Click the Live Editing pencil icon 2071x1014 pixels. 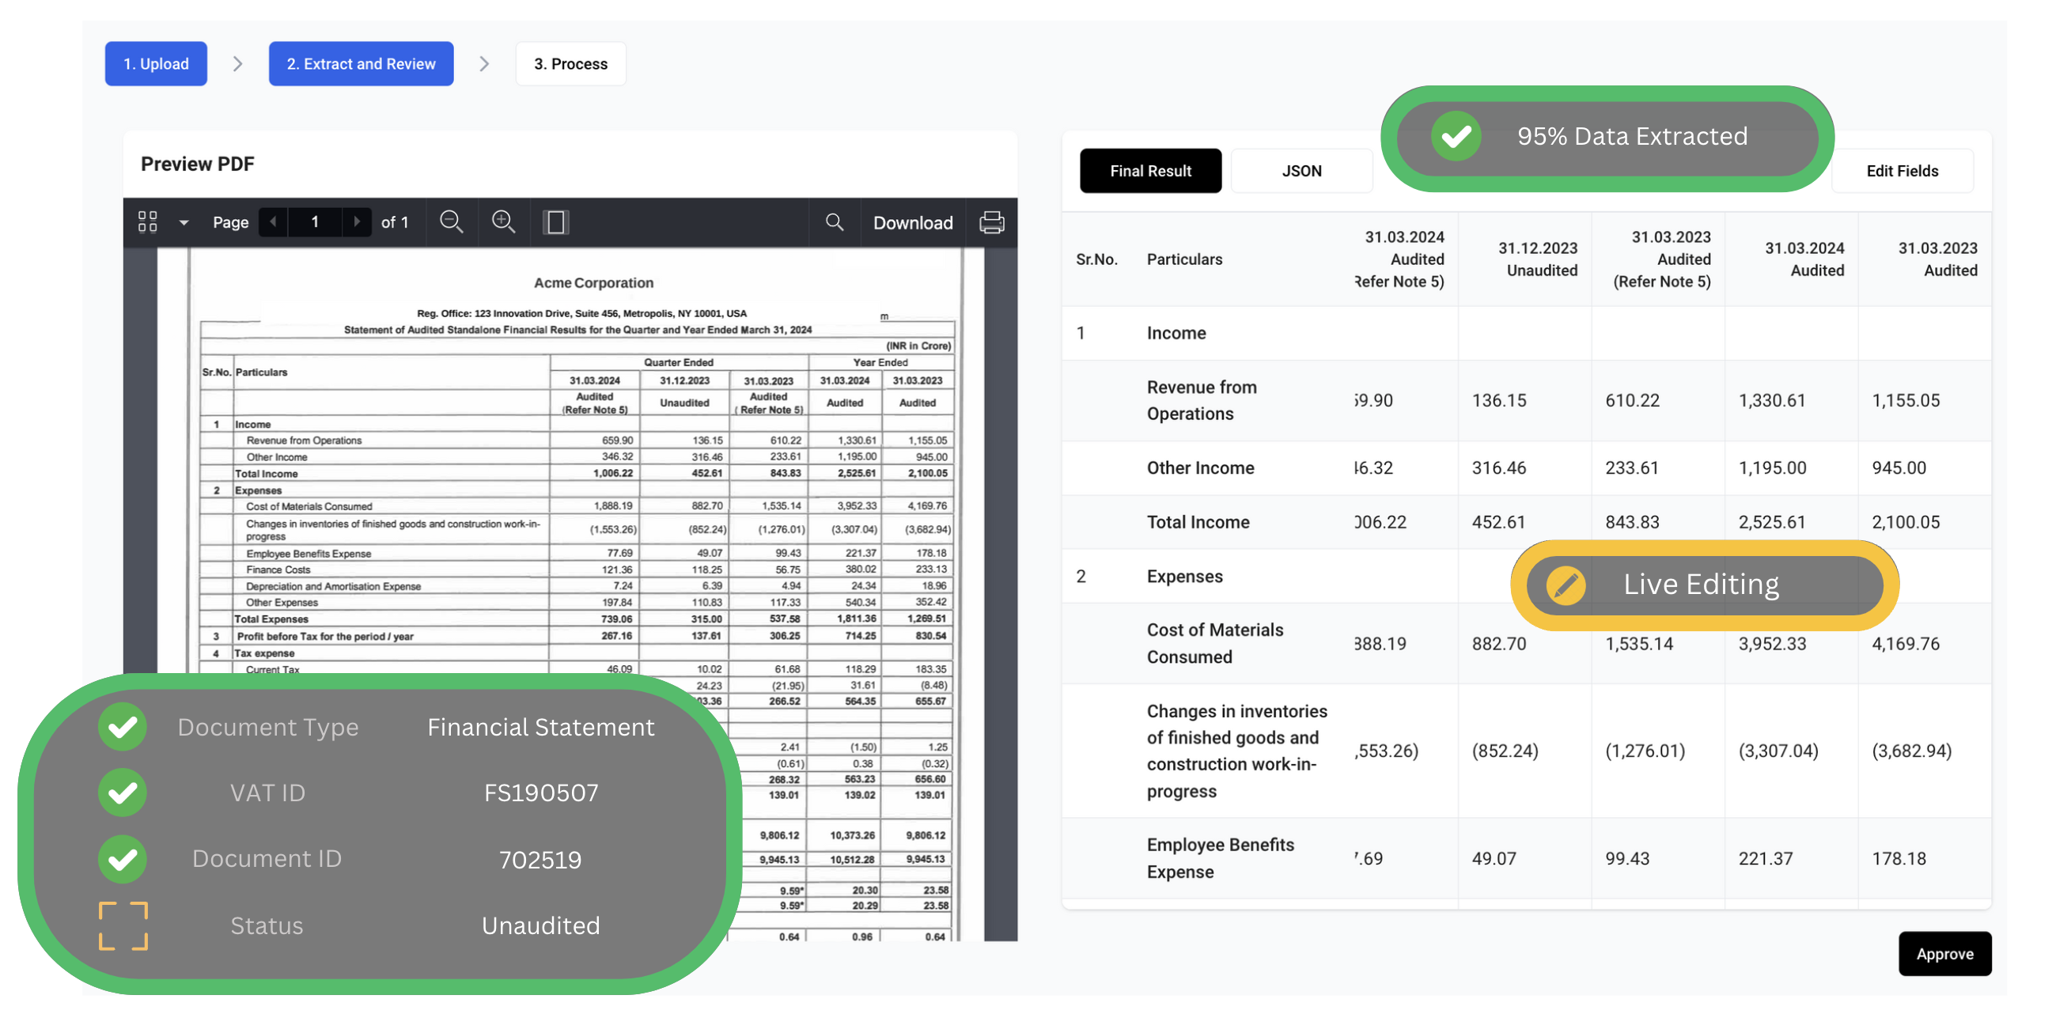tap(1566, 585)
